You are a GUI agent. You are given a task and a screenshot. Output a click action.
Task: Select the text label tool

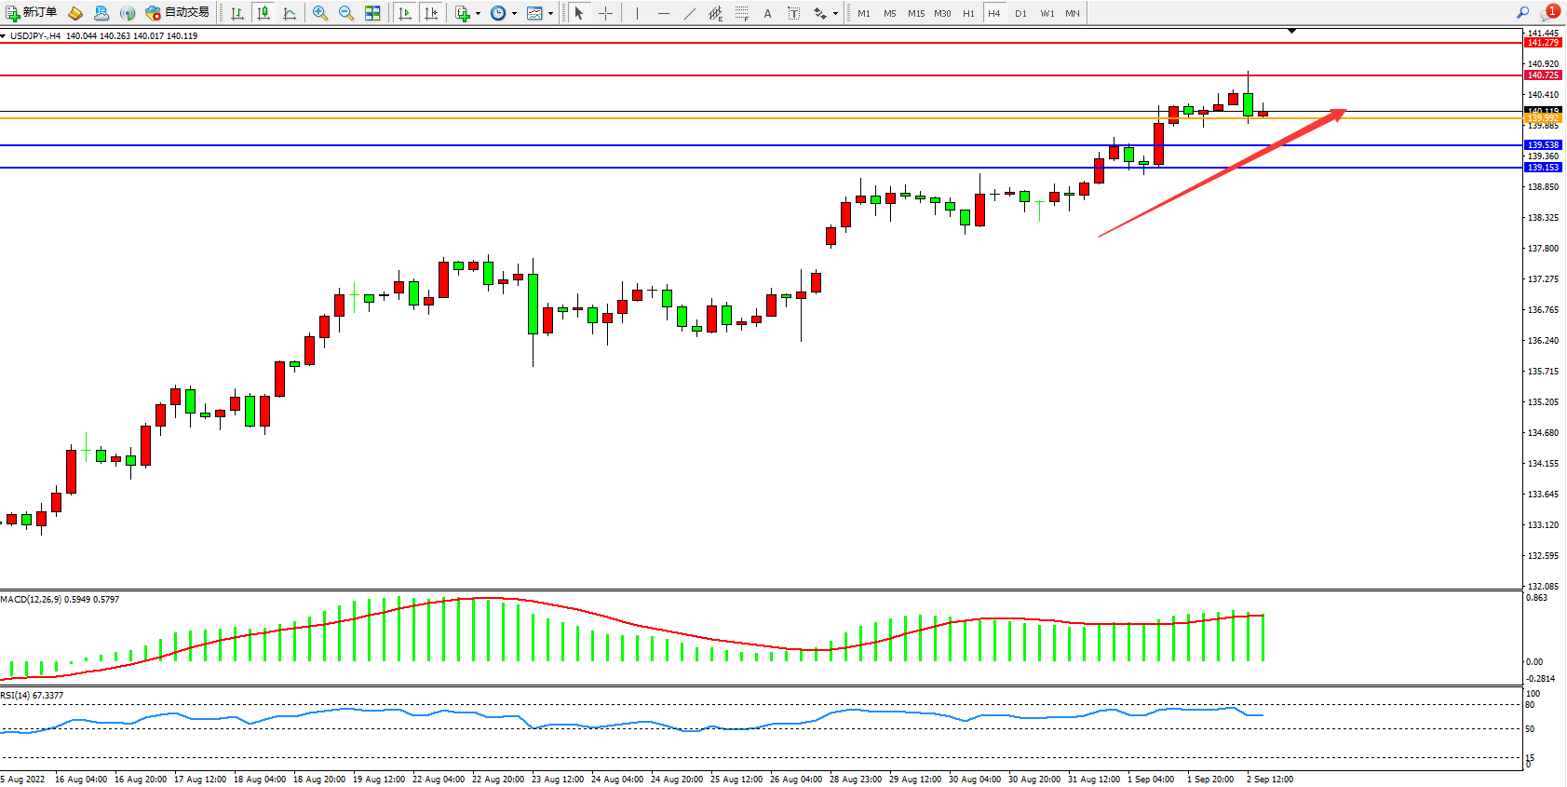tap(793, 13)
